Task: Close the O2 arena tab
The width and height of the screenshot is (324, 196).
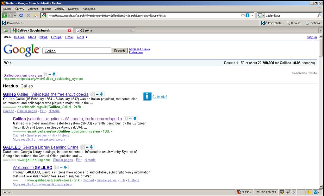Action: 132,30
